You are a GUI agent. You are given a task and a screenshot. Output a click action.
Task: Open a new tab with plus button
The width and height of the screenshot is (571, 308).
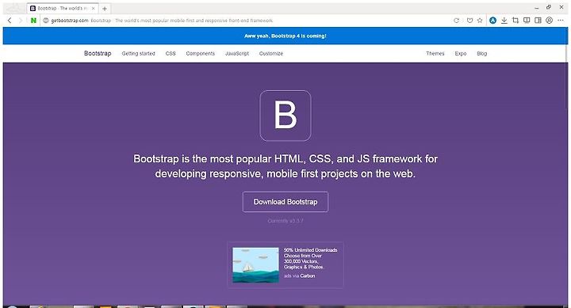click(x=105, y=9)
